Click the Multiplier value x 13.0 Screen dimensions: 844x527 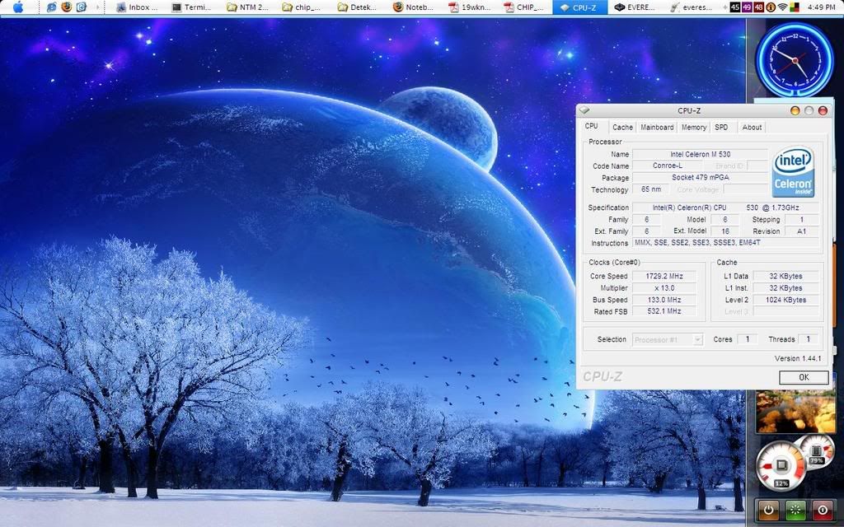[664, 288]
